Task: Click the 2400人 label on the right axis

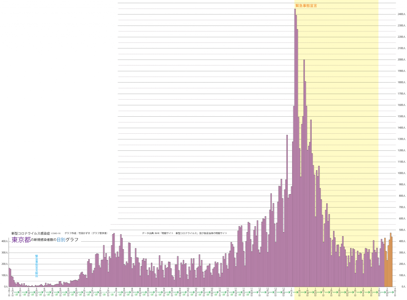Action: (401, 14)
